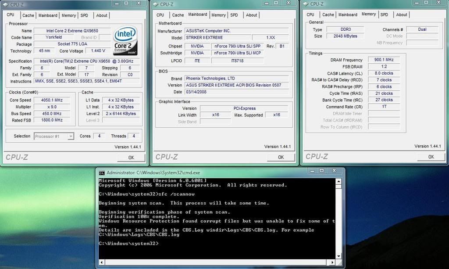Close the right CPU-Z window

pyautogui.click(x=438, y=3)
